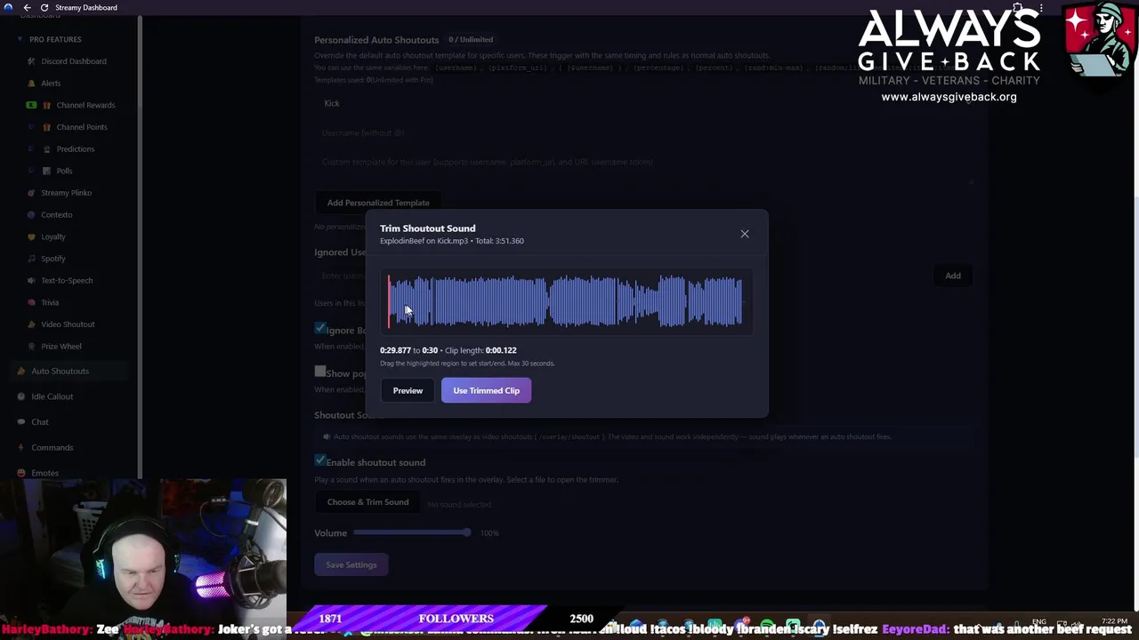Click the middle of the audio waveform
1139x640 pixels.
pos(566,302)
